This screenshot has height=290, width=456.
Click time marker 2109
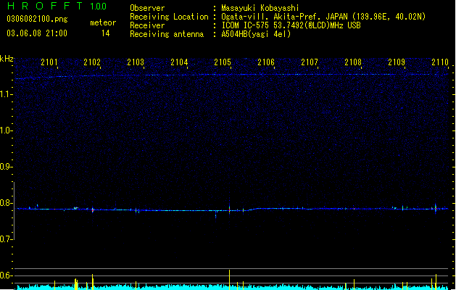(x=397, y=62)
